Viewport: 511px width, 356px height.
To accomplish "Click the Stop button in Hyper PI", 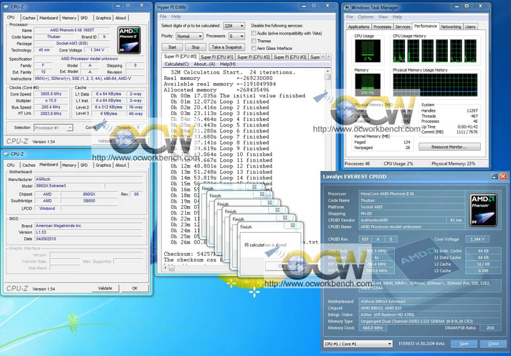I will pyautogui.click(x=195, y=47).
